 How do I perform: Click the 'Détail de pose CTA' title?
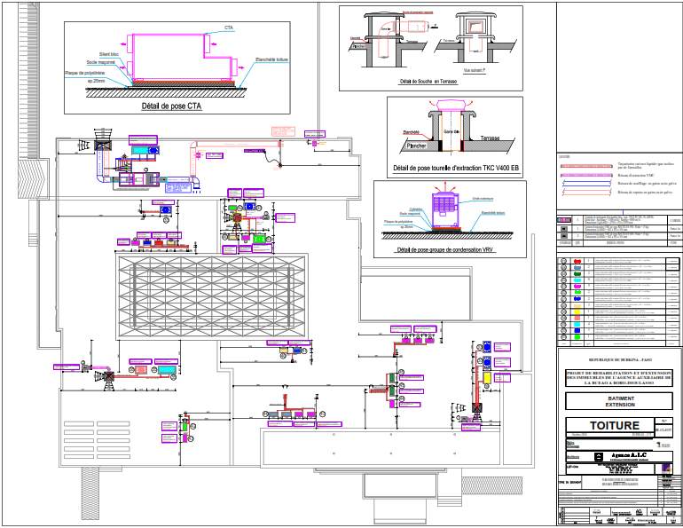coord(171,106)
